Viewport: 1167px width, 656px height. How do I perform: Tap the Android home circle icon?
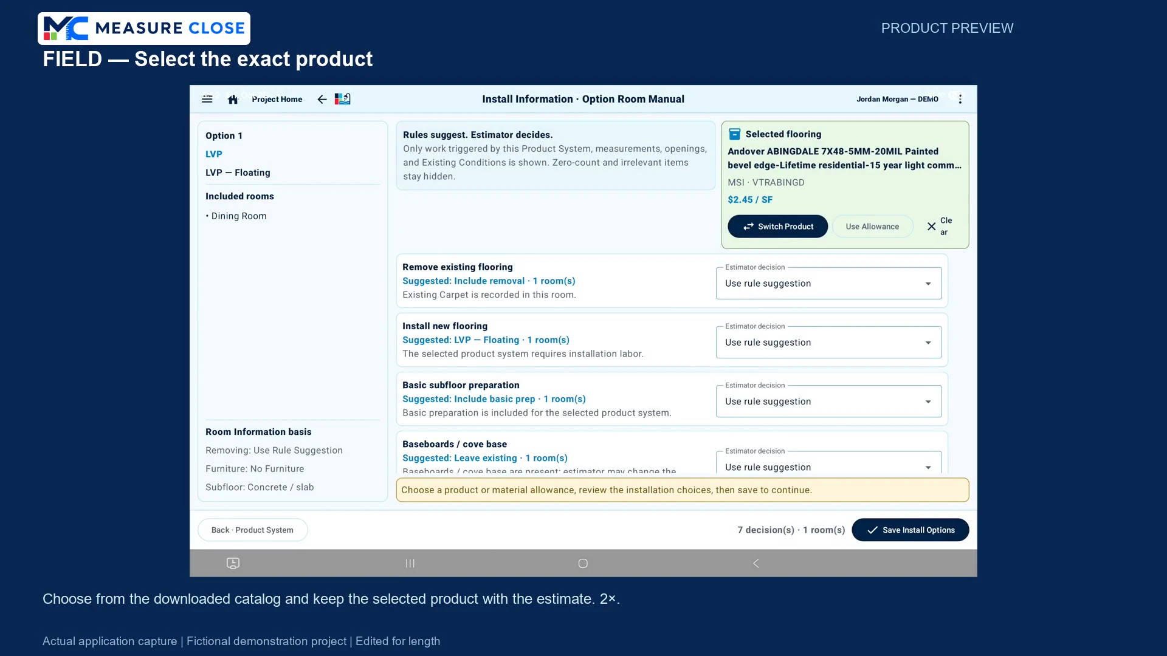[583, 563]
